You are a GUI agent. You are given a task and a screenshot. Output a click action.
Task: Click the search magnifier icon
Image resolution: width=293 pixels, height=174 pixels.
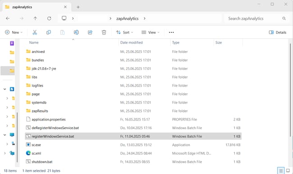point(284,18)
